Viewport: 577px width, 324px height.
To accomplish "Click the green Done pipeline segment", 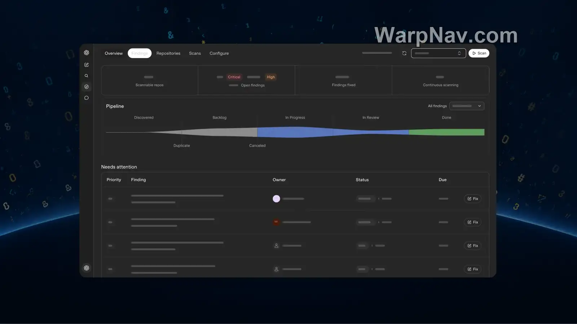I will [x=446, y=132].
